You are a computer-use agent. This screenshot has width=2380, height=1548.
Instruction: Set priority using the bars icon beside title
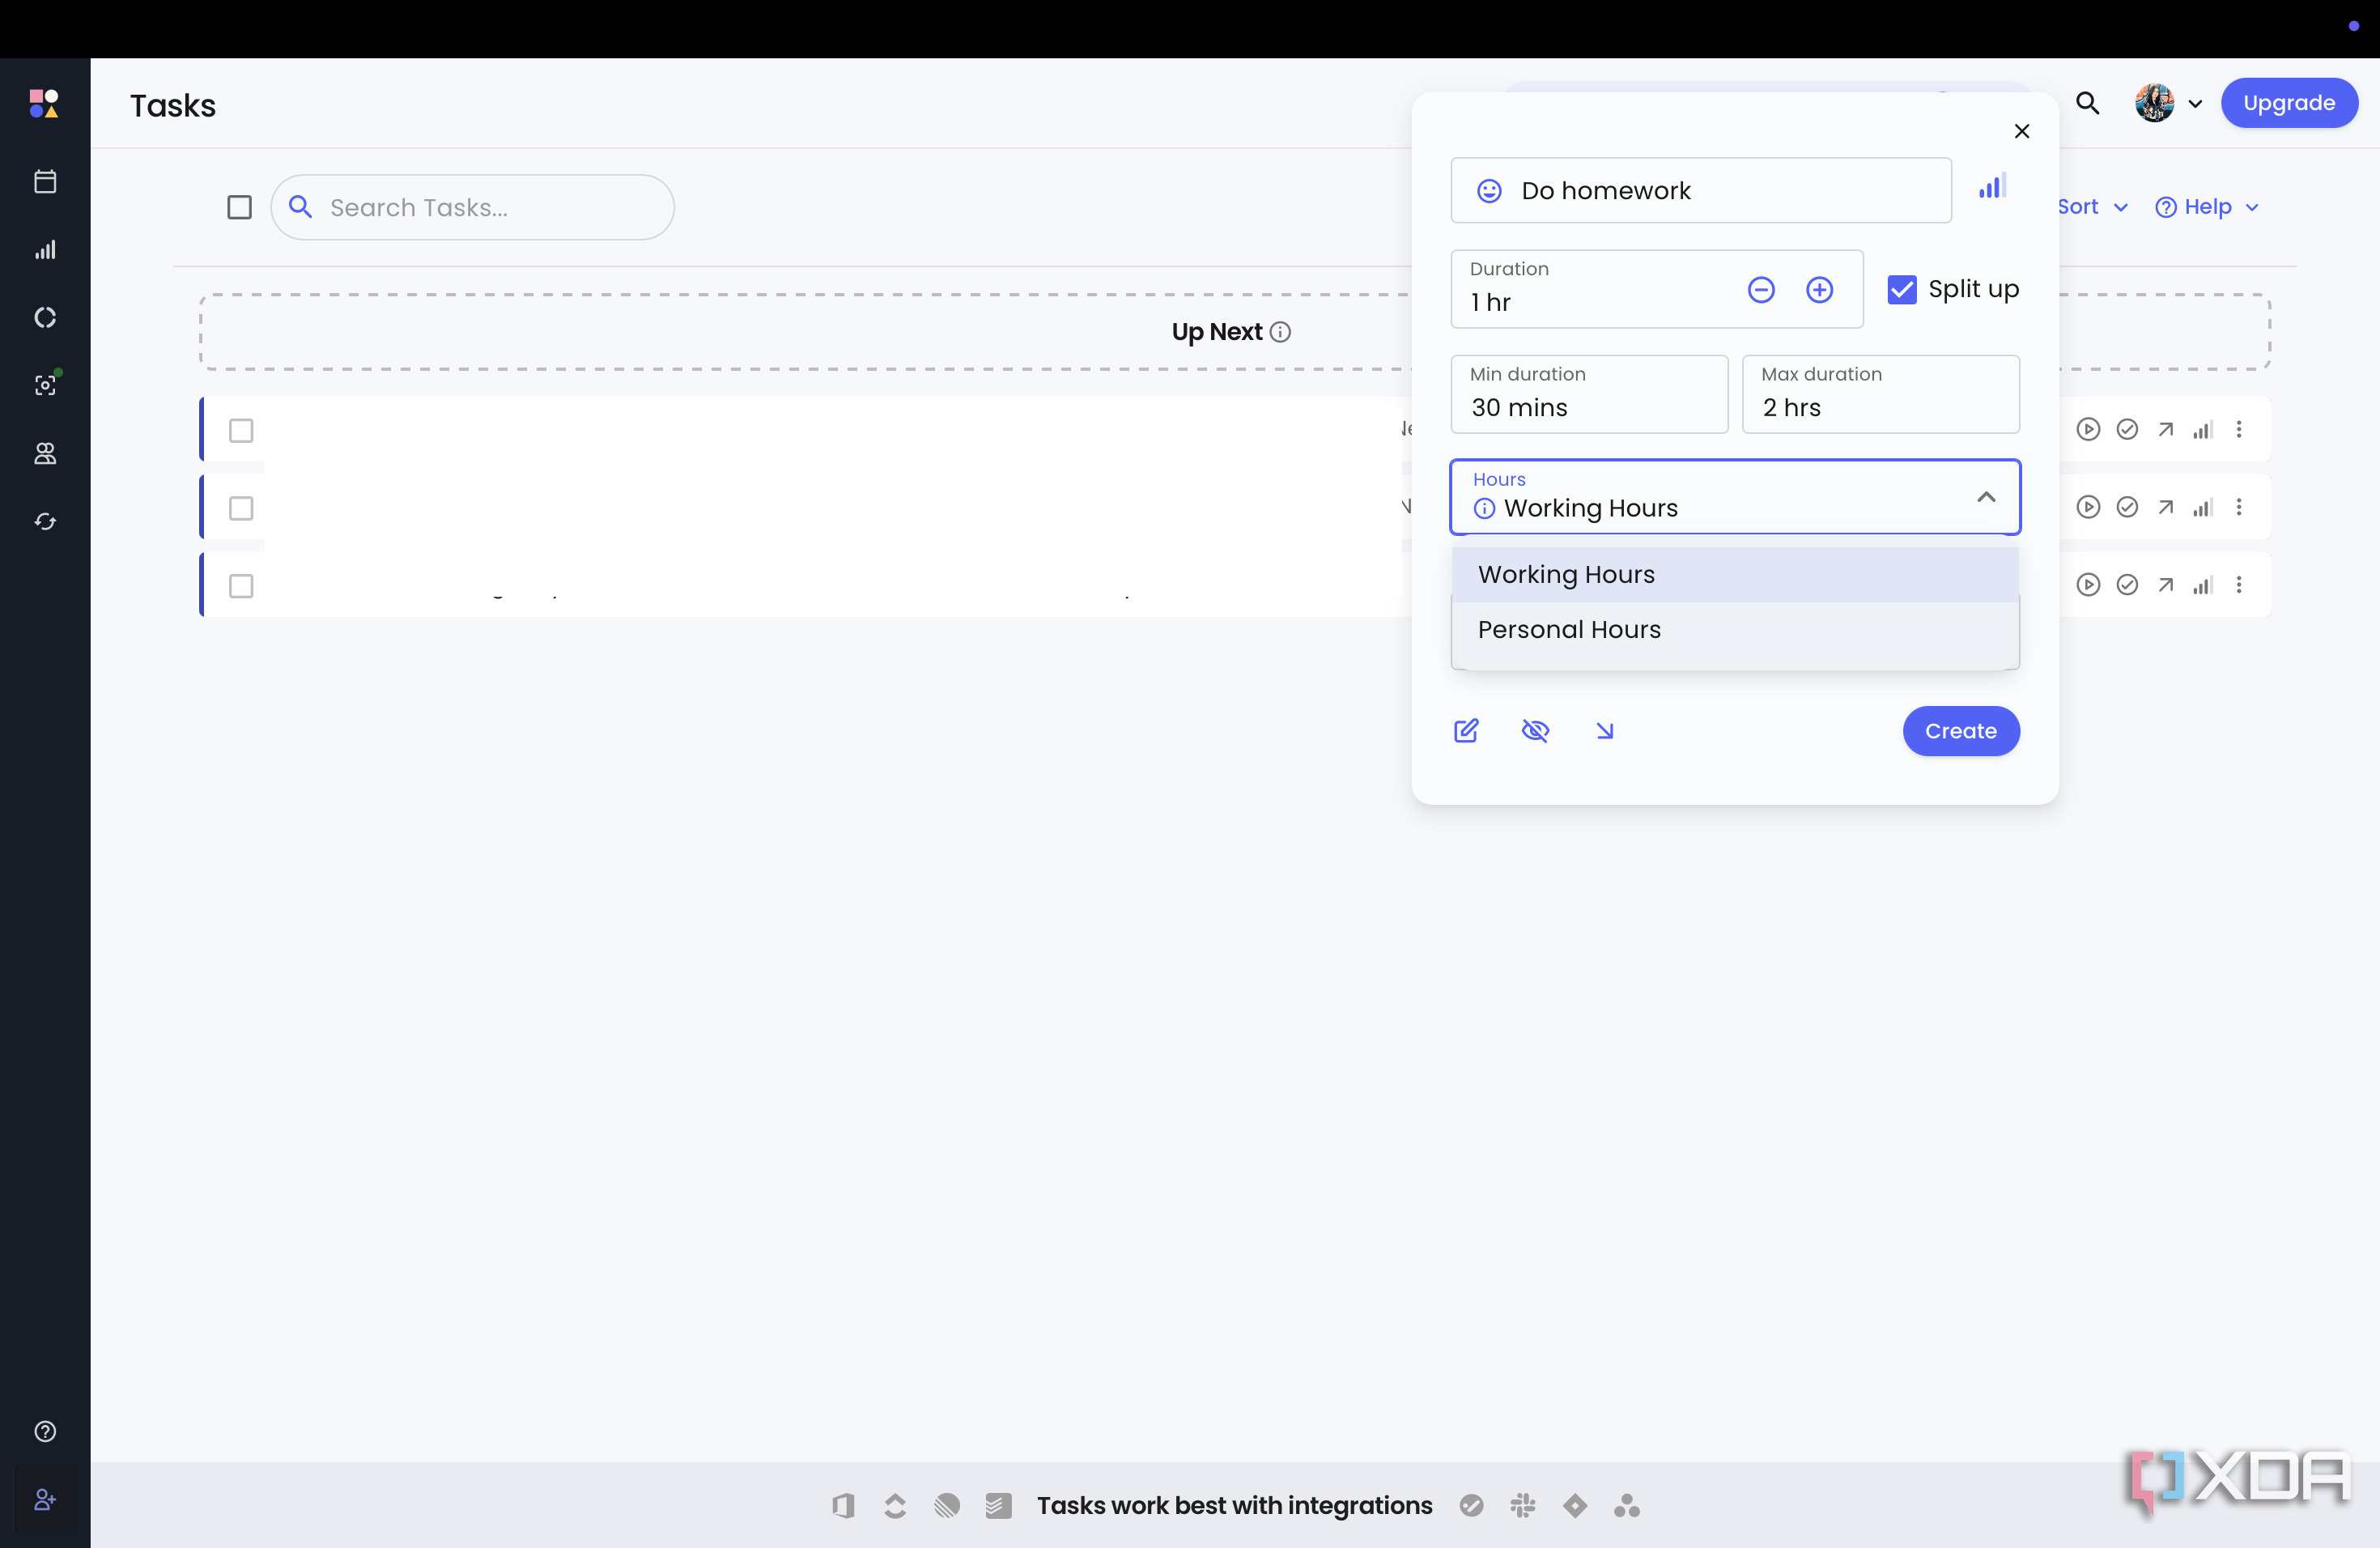[1992, 187]
